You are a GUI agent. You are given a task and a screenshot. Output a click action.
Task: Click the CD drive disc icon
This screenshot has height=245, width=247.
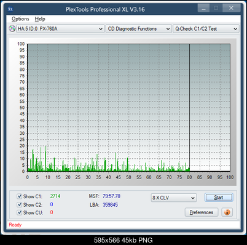tap(12, 28)
